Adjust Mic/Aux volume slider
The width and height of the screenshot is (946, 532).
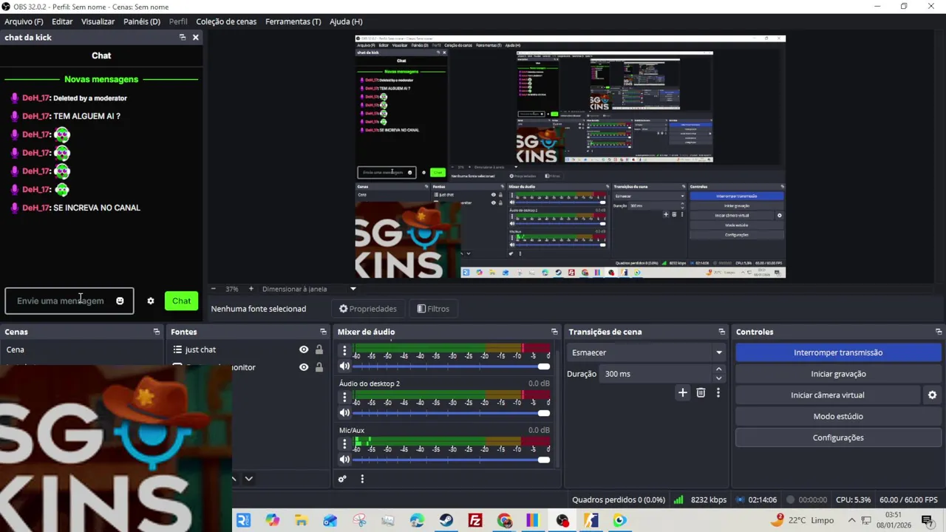pyautogui.click(x=449, y=460)
